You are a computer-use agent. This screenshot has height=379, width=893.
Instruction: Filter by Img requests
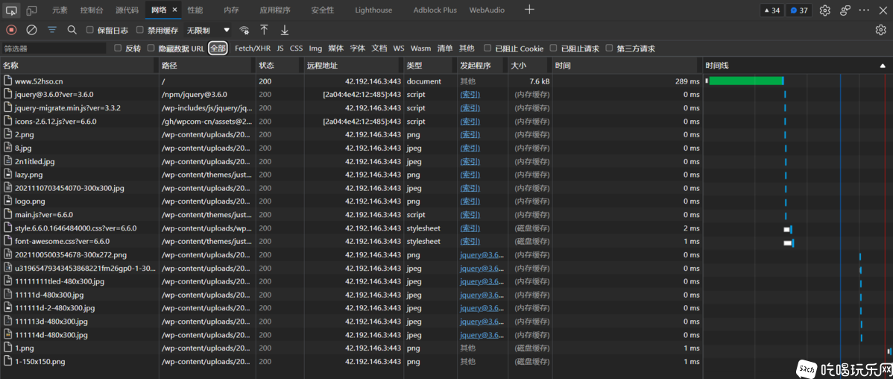(315, 48)
